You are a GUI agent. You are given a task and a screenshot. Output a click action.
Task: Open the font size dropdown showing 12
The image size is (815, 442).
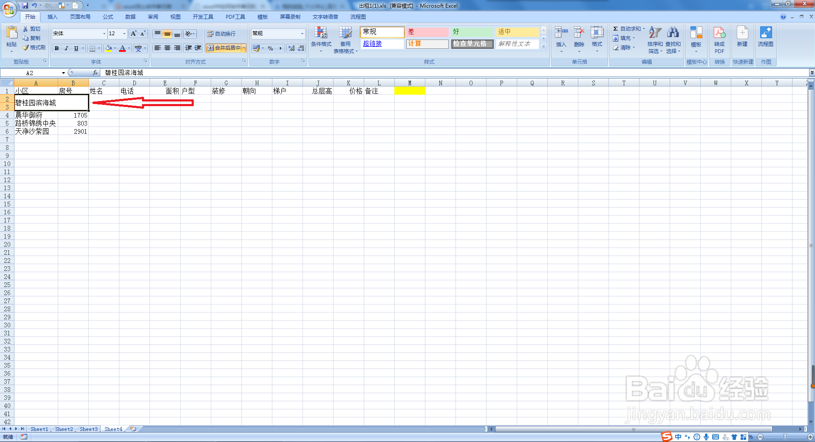click(124, 34)
